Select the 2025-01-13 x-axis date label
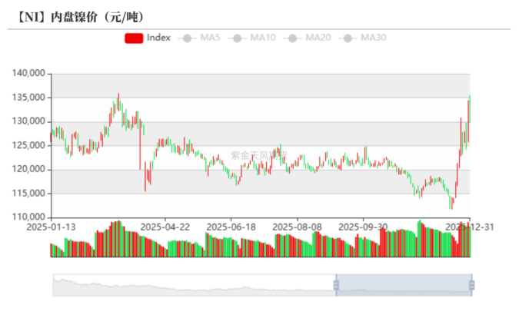519x318 pixels. click(51, 227)
